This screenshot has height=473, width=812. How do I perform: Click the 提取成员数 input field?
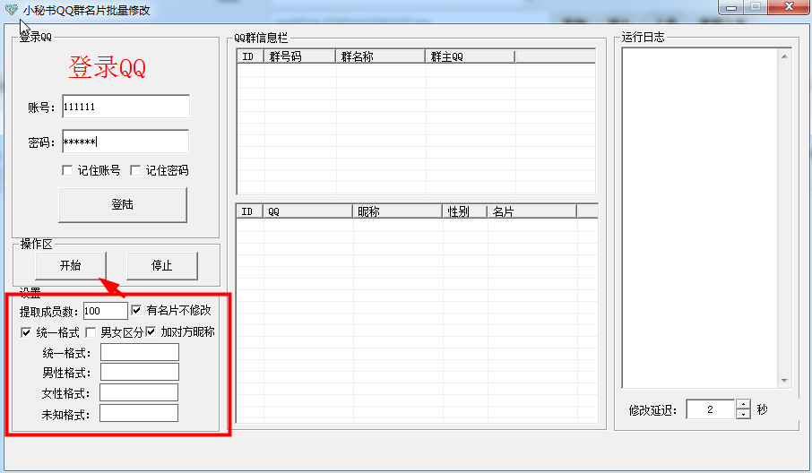[105, 311]
